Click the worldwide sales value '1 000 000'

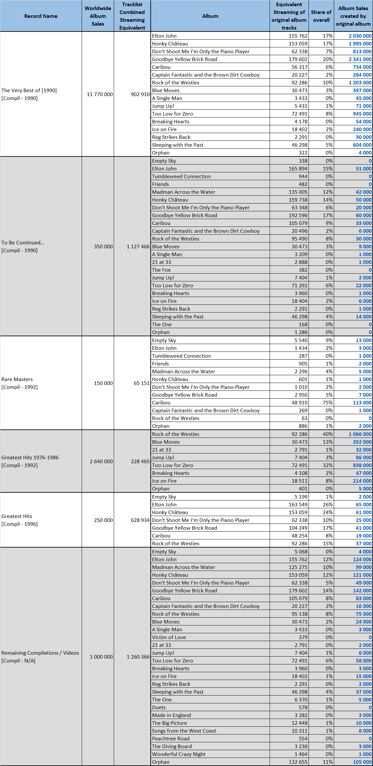(101, 657)
